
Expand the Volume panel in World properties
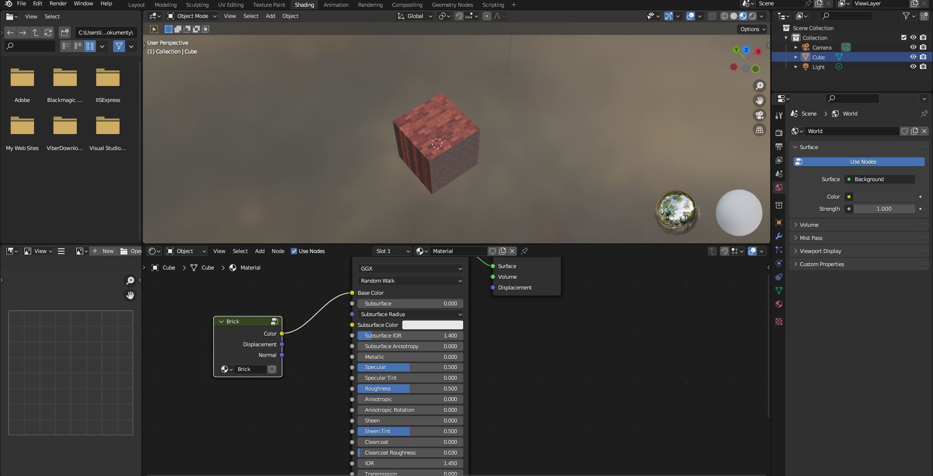(x=809, y=225)
